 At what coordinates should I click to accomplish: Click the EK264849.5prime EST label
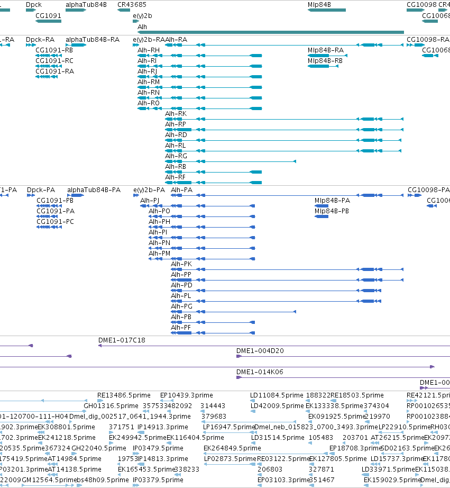(232, 448)
